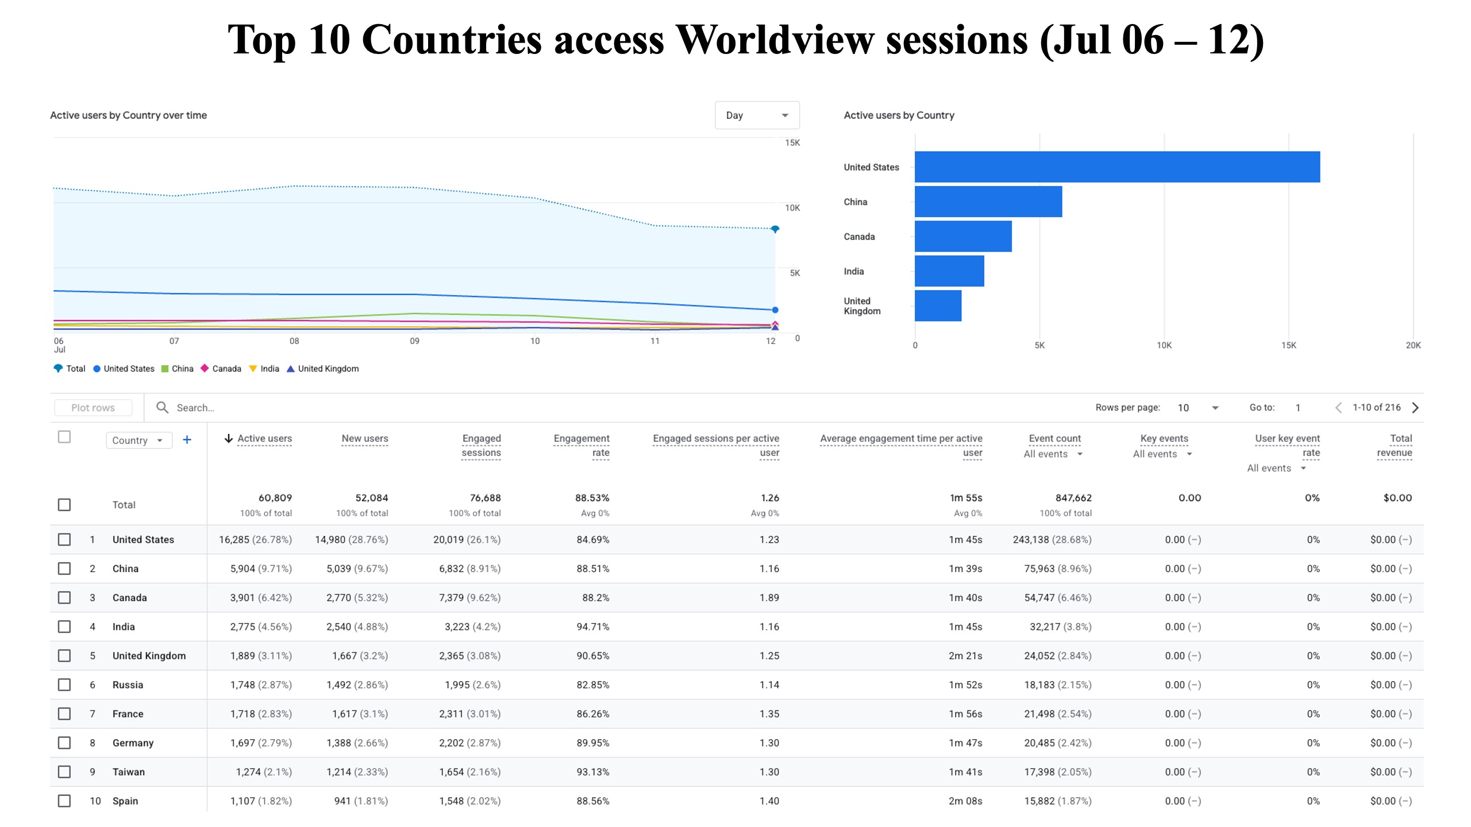Toggle the United States legend marker
This screenshot has width=1471, height=827.
(97, 369)
